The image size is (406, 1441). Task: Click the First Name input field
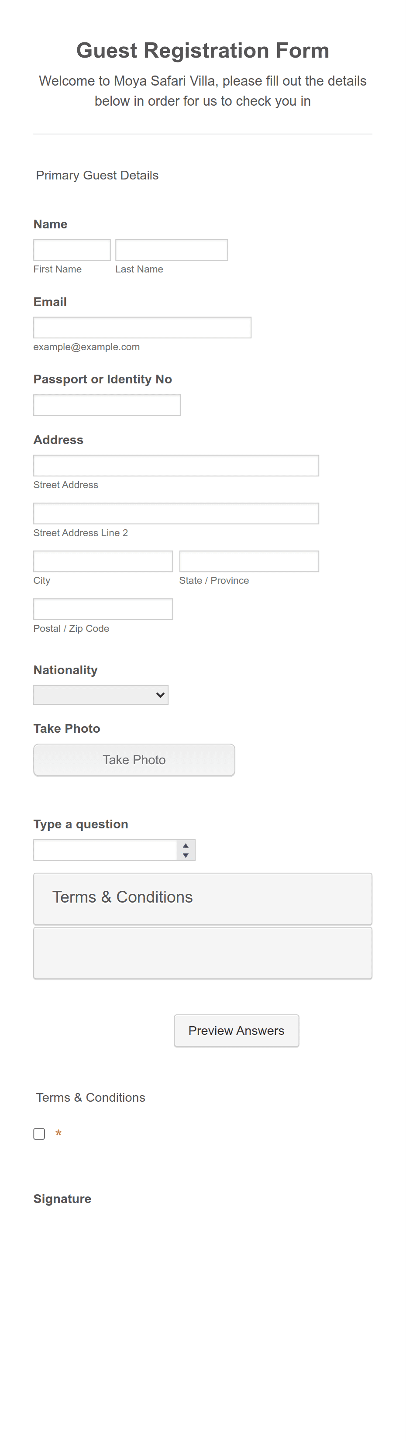click(x=72, y=249)
